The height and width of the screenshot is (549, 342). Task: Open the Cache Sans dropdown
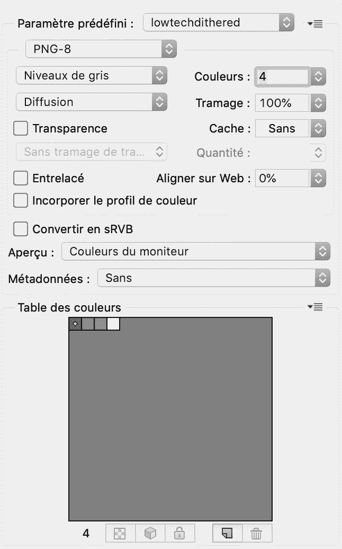(290, 128)
